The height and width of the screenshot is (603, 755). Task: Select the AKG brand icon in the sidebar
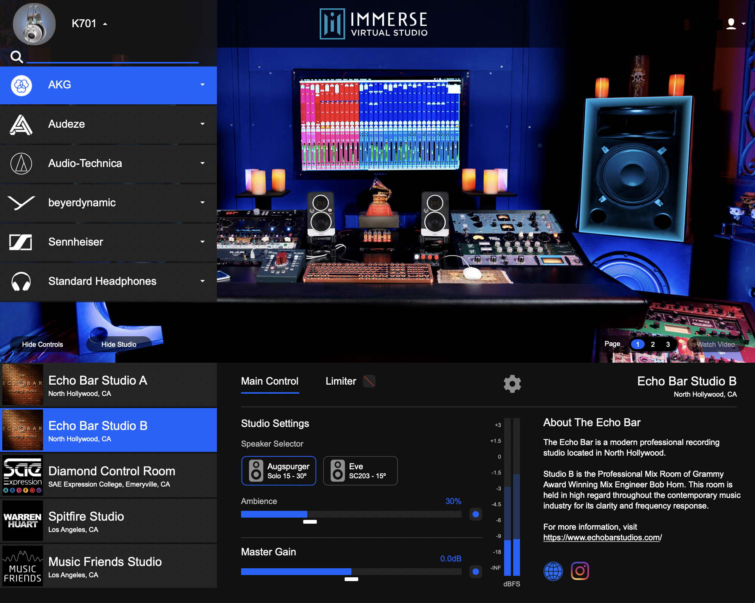22,85
